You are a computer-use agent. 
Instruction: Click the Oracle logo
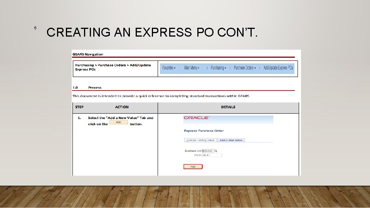coord(196,118)
